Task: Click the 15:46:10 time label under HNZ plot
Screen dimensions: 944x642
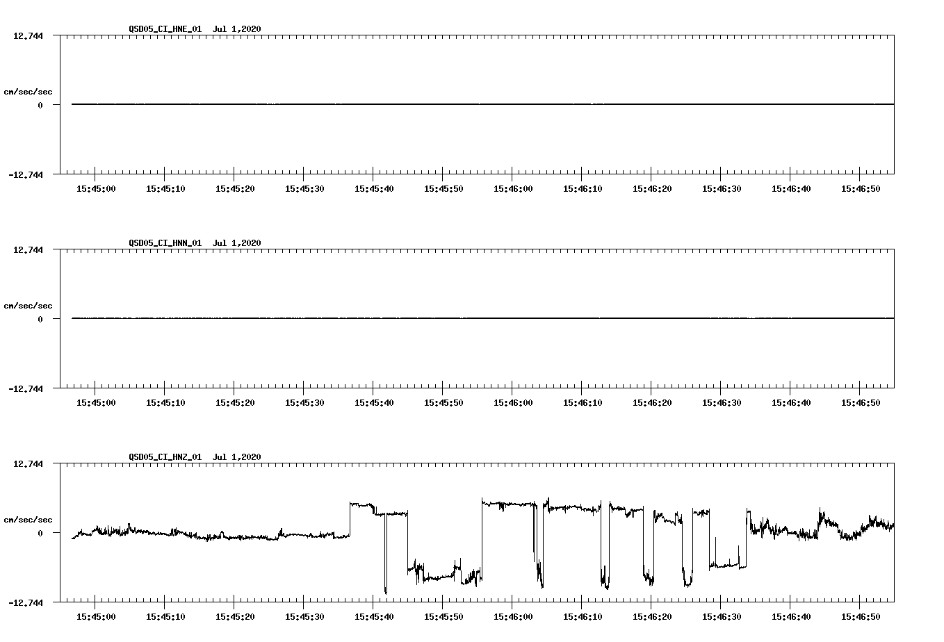Action: point(583,617)
